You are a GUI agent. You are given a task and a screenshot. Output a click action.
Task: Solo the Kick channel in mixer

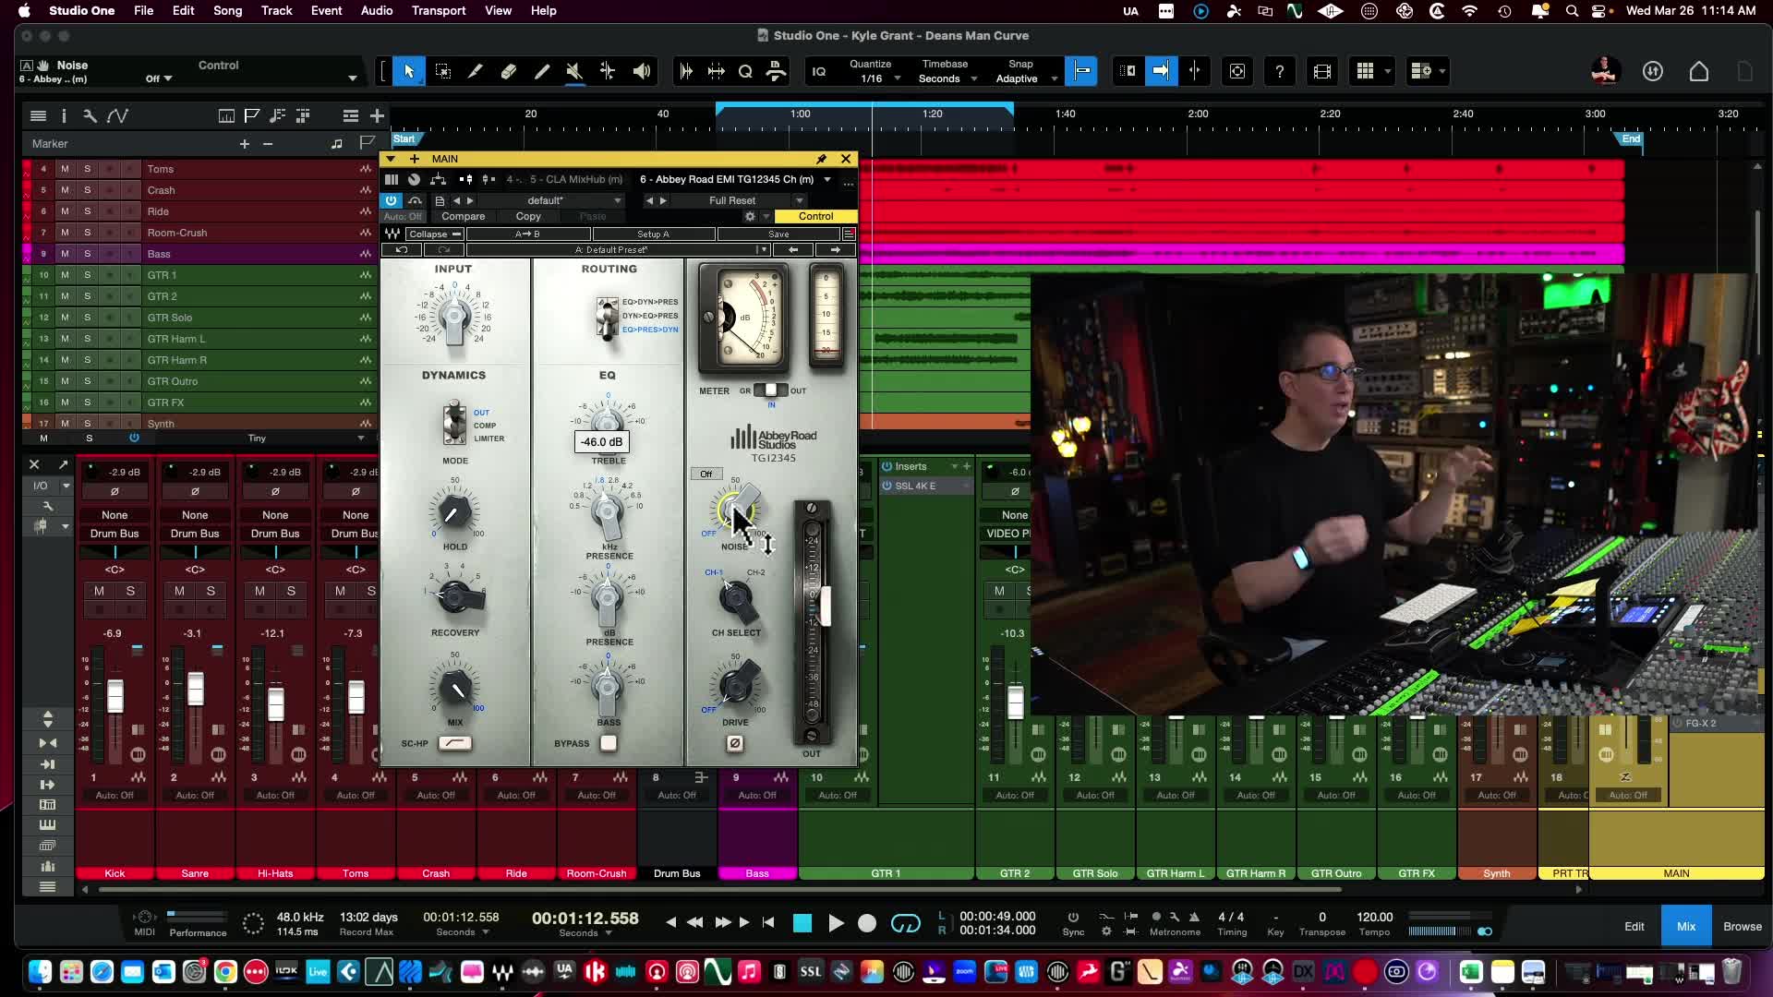pos(130,591)
